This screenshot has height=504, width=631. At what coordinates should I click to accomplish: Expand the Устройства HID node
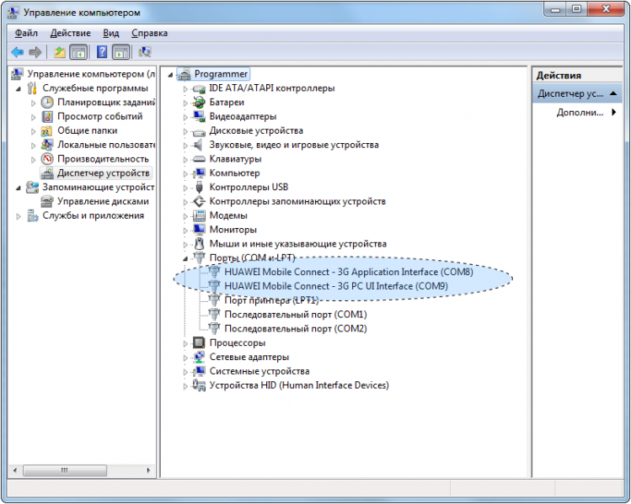185,386
